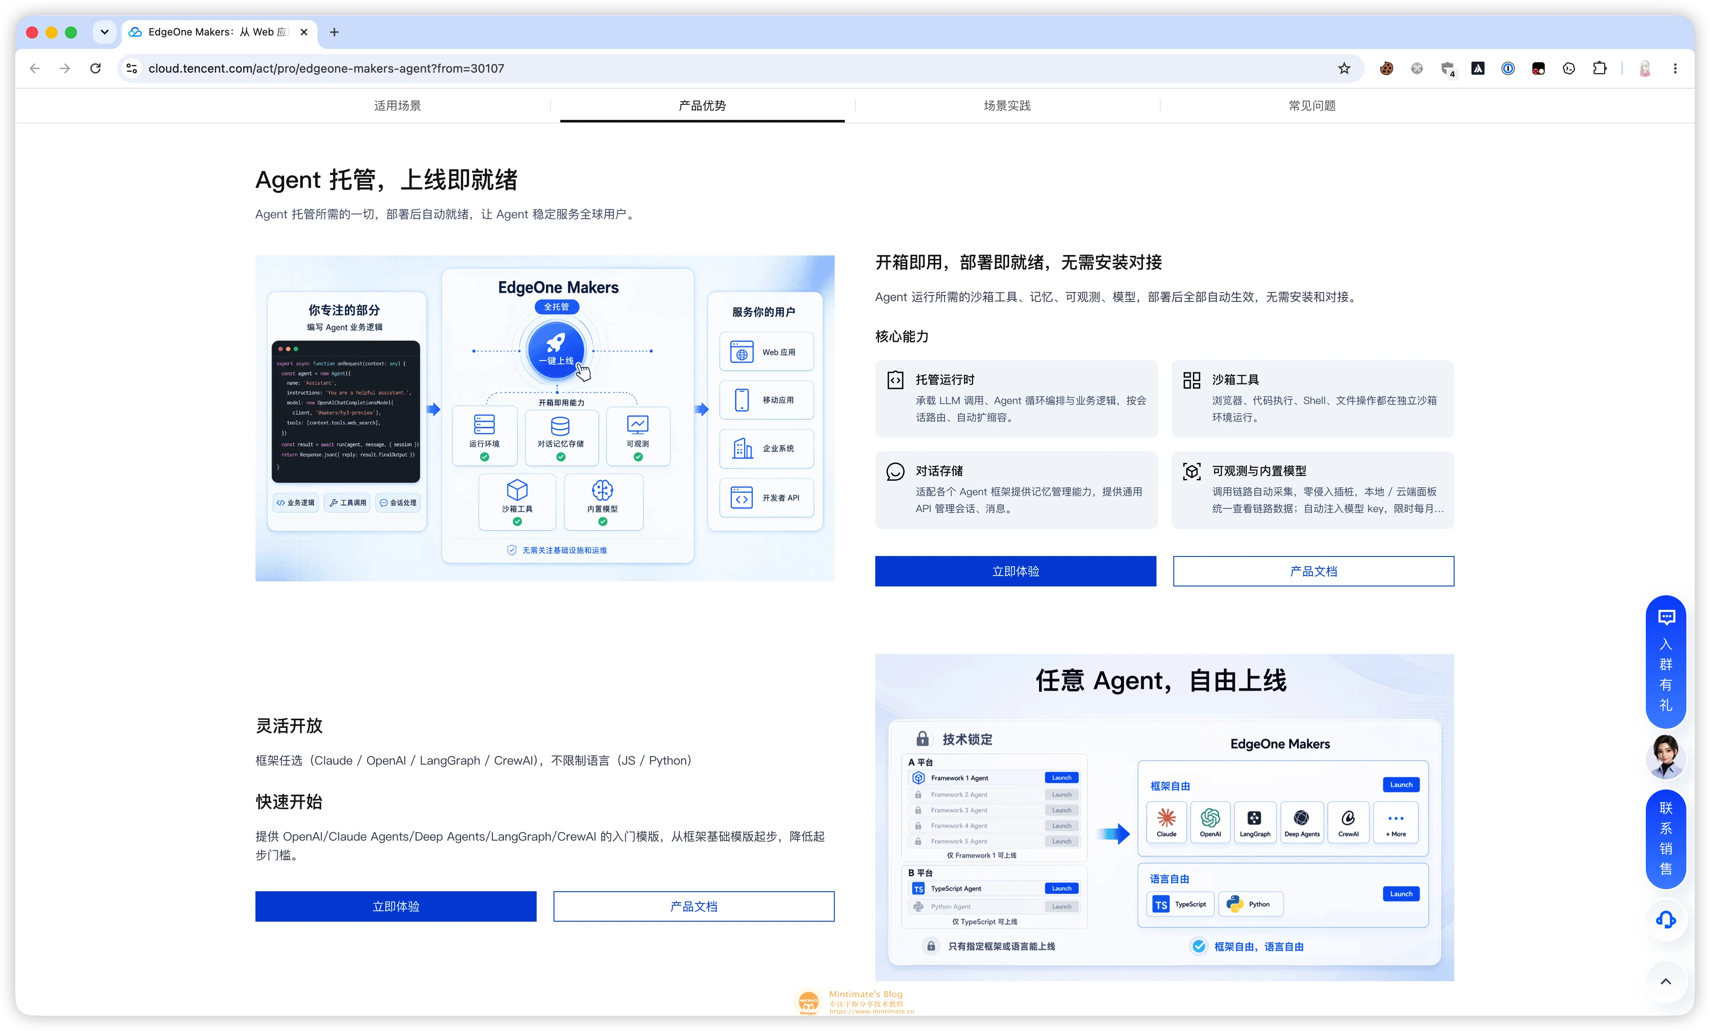Image resolution: width=1710 pixels, height=1031 pixels.
Task: Click the 移动应用 phone icon card
Action: click(766, 400)
